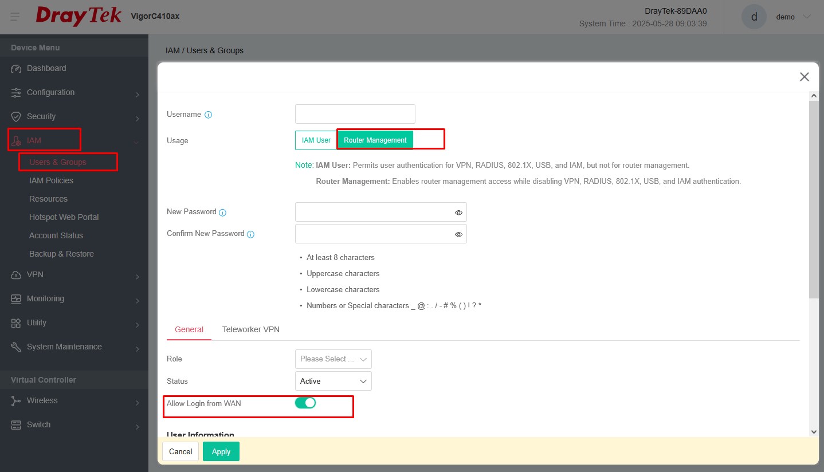Click the System Maintenance wrench icon
The width and height of the screenshot is (824, 472).
tap(16, 347)
